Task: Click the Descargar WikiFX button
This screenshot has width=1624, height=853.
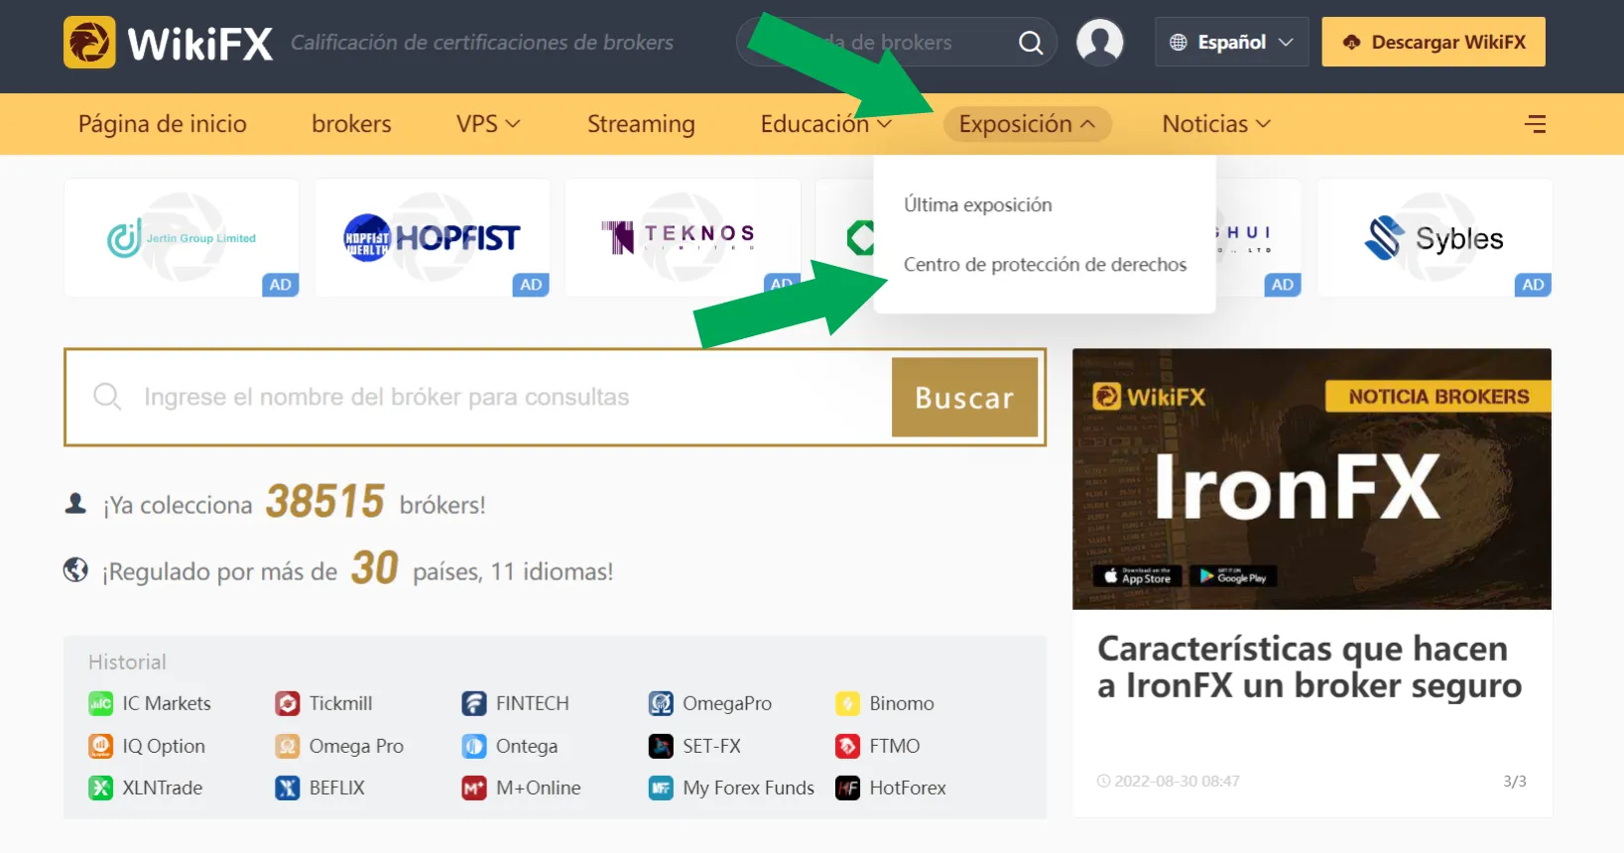Action: 1434,43
